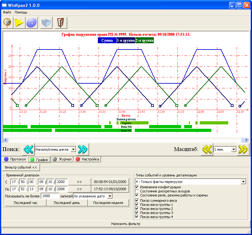
Task: Click the Последний час button
Action: (26, 203)
